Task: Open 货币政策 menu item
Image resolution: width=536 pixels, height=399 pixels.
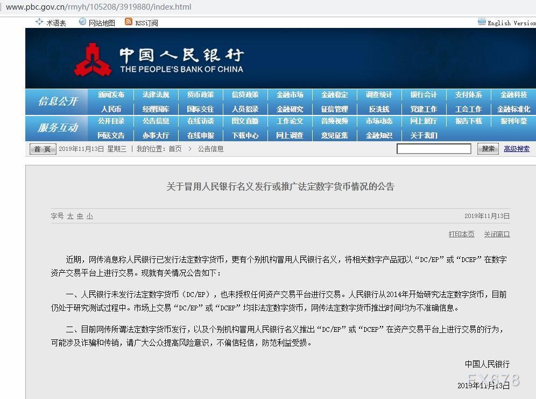Action: [x=201, y=95]
